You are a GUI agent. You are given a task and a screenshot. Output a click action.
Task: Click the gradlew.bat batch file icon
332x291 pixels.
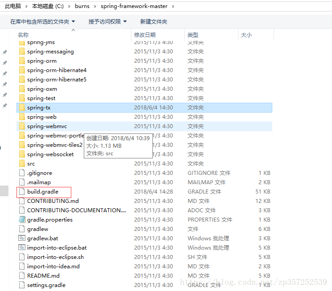(22, 238)
